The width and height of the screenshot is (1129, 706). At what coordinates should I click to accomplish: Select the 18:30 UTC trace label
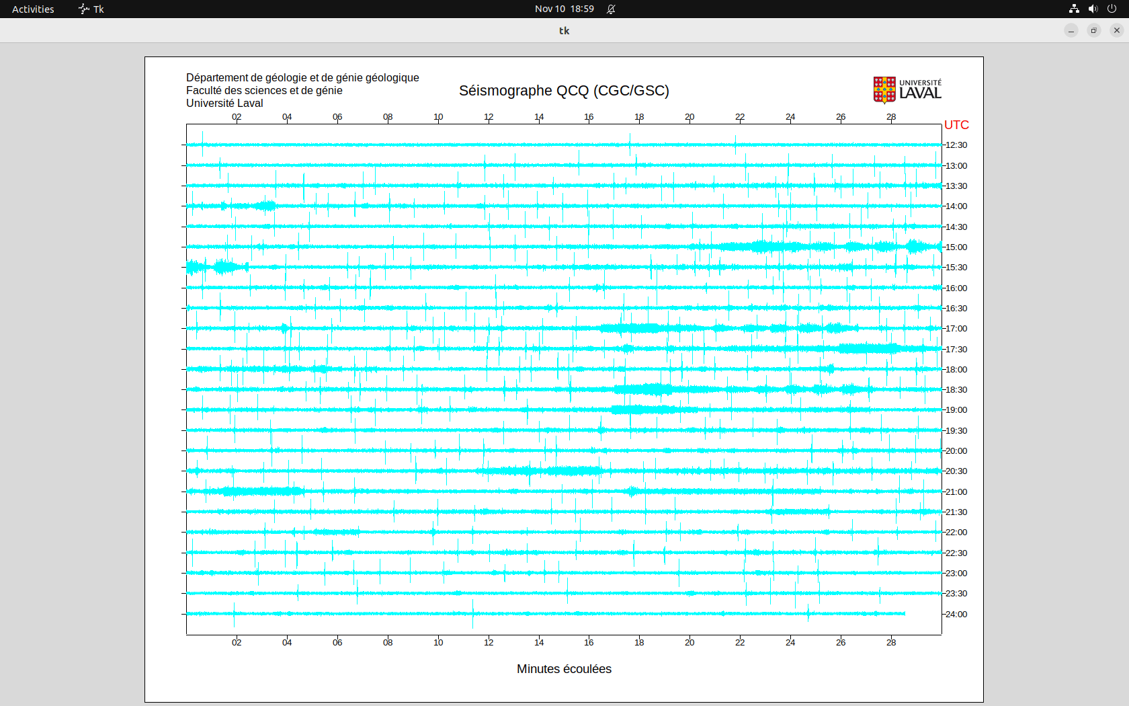[956, 390]
